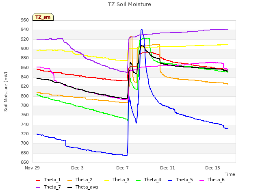Click the green Theta_4 legend color marker
260x195 pixels.
(x=138, y=180)
